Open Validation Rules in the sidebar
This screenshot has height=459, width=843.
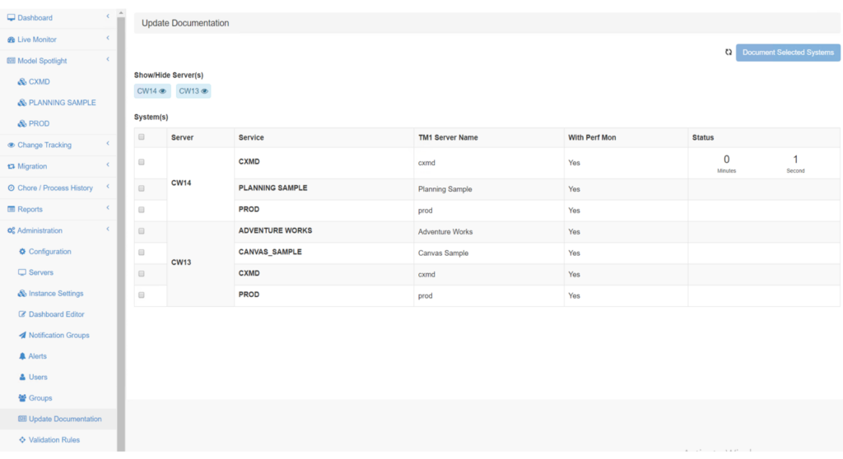tap(54, 440)
